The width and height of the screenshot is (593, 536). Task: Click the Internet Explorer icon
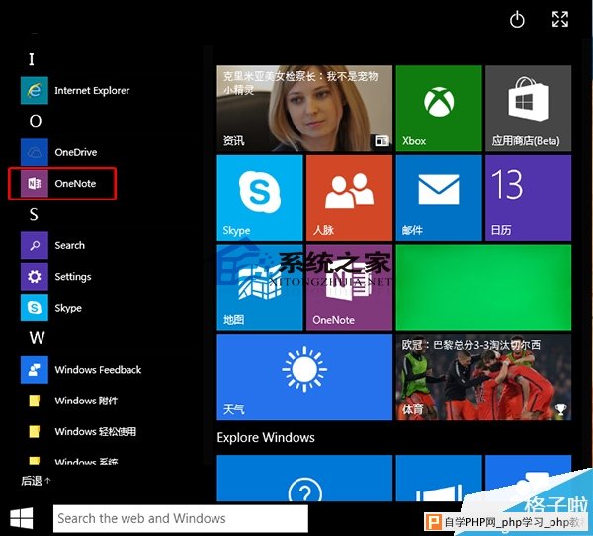tap(35, 90)
